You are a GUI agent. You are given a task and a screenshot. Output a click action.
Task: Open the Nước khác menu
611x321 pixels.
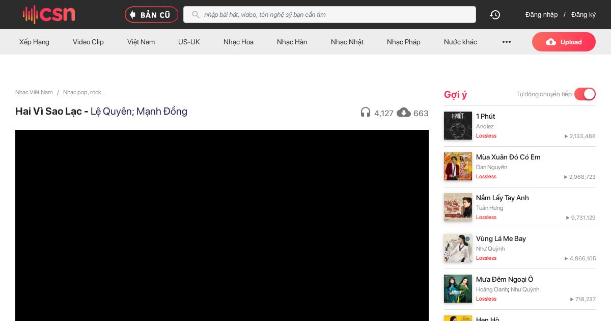460,42
